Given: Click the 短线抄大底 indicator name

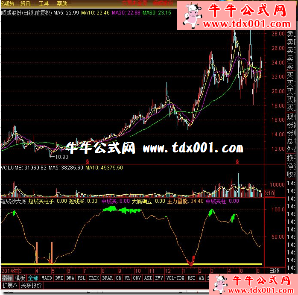Looking at the screenshot, I should click(14, 201).
